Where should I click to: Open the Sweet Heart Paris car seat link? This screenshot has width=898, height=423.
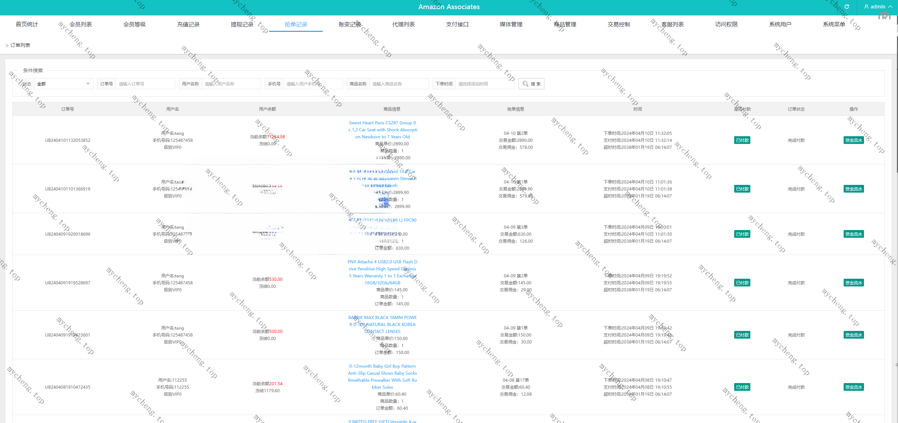382,130
